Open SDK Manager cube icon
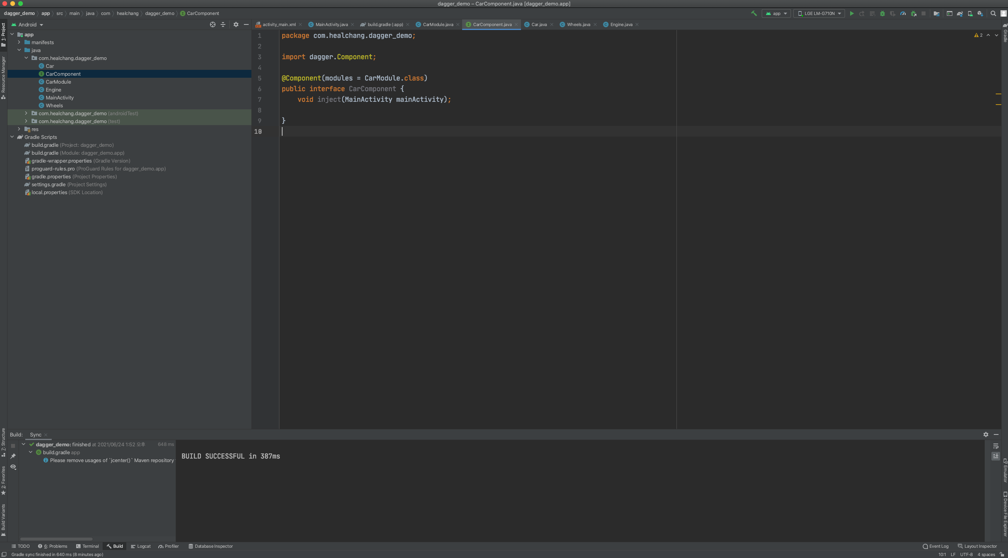The width and height of the screenshot is (1008, 558). point(980,13)
